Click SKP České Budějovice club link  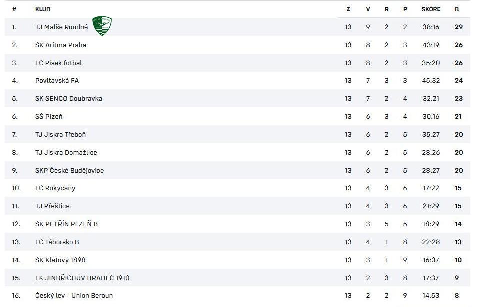(x=69, y=170)
